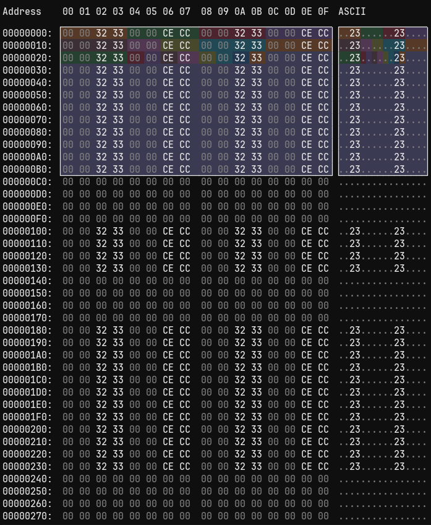The image size is (431, 525).
Task: Select highlighted byte 00 in column 04, row 00000020
Action: (135, 58)
